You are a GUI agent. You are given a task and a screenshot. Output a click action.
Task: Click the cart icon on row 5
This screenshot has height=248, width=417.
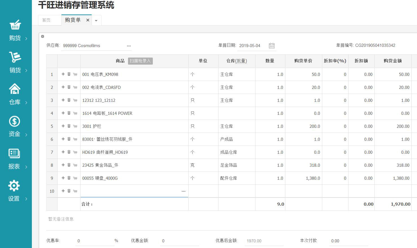[75, 126]
